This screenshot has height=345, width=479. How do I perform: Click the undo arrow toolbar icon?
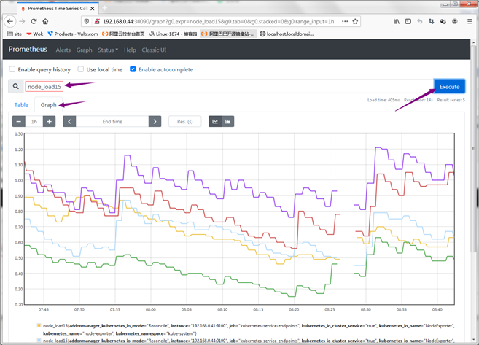click(420, 21)
